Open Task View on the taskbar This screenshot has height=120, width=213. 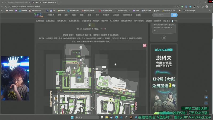[x=102, y=117]
